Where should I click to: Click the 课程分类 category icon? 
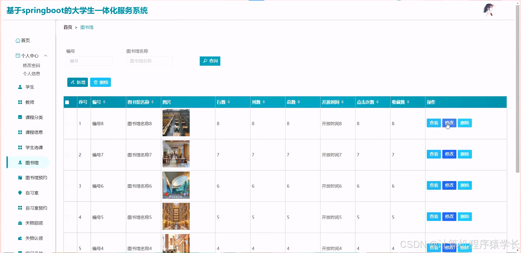click(20, 117)
